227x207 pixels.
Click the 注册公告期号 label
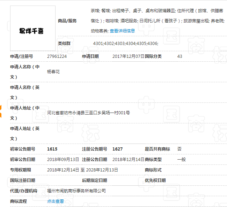[95, 149]
